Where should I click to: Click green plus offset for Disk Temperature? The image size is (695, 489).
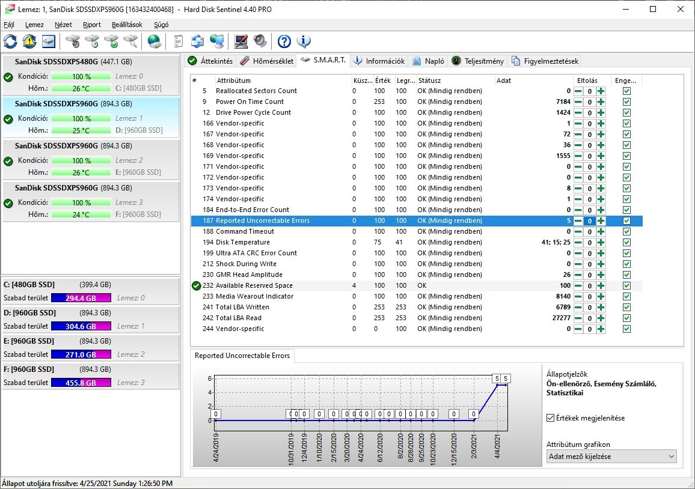click(x=601, y=242)
